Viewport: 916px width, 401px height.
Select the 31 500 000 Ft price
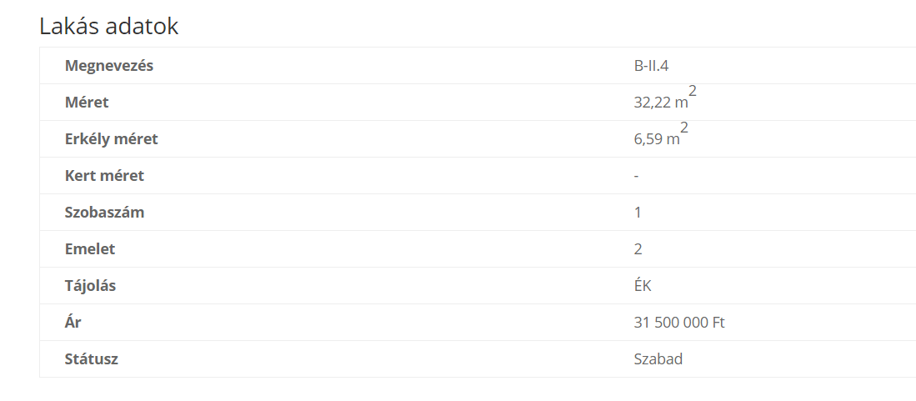click(x=679, y=322)
